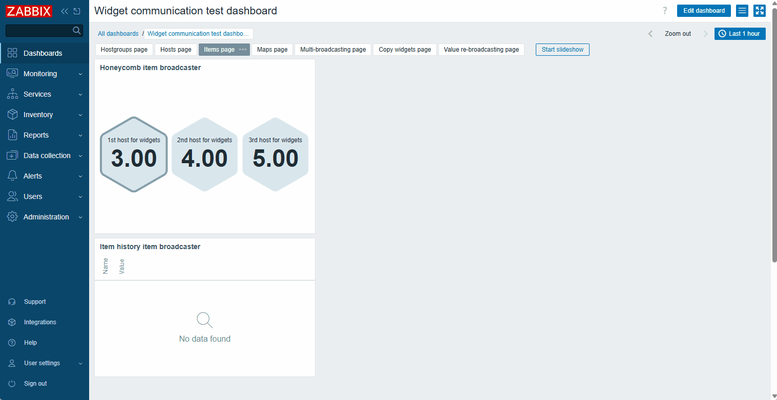Open the Hostgroups page tab
Viewport: 777px width, 400px height.
(x=124, y=50)
